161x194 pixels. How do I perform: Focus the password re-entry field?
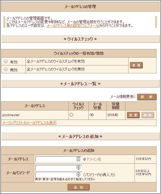[58, 174]
